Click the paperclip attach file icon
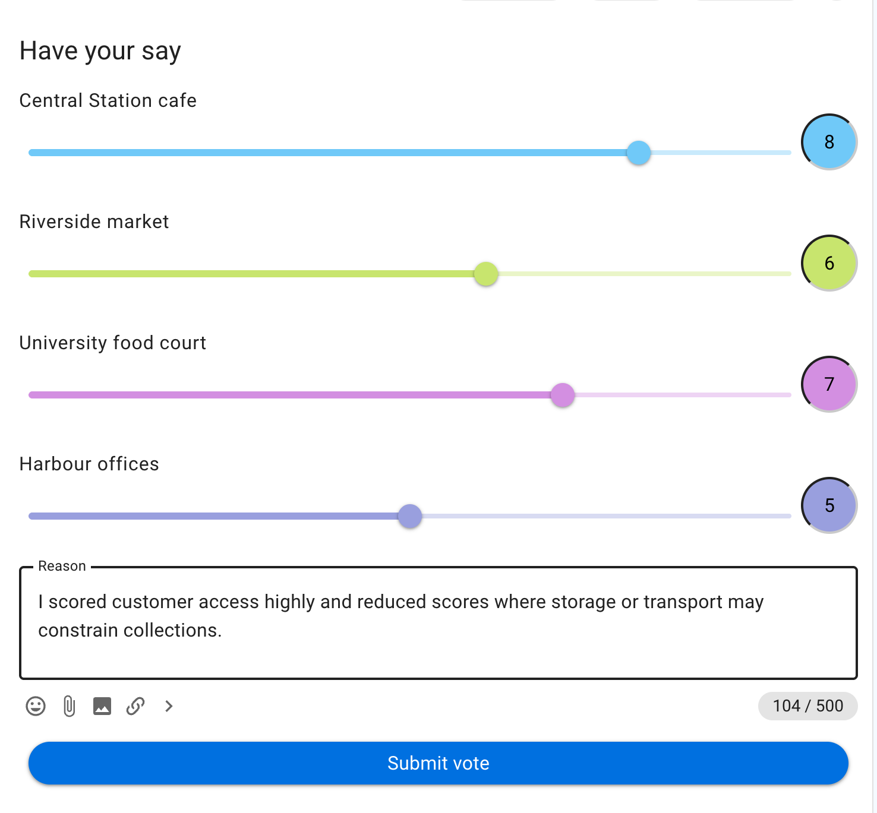Image resolution: width=877 pixels, height=813 pixels. pos(69,706)
